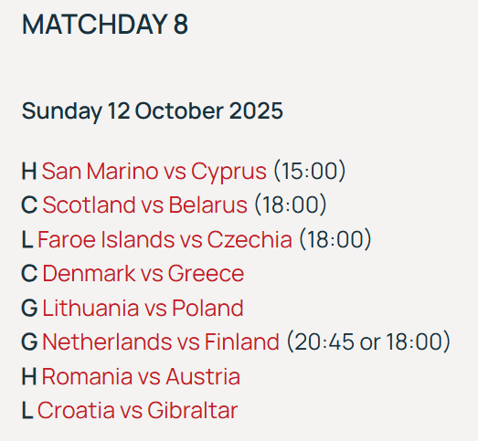Click the (15:00) kickoff time text
Screen dimensions: 478x441
[310, 171]
